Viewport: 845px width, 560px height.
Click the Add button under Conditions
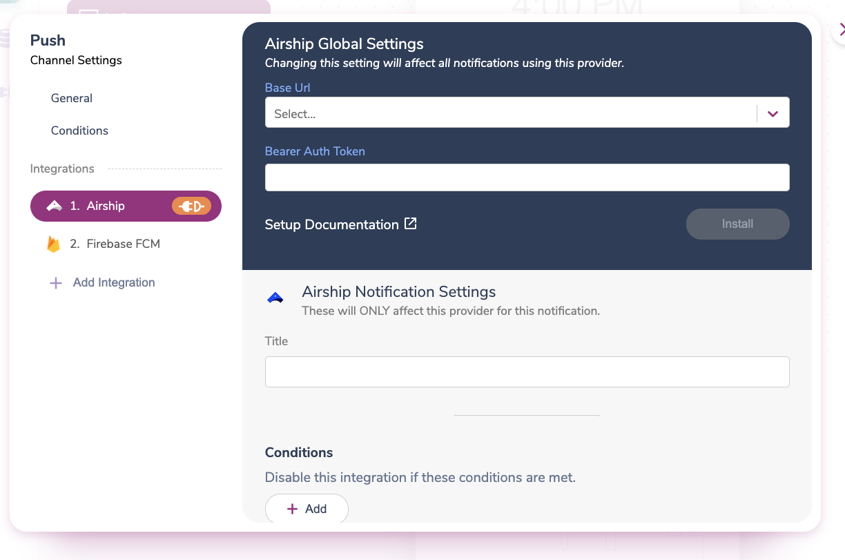[x=307, y=508]
